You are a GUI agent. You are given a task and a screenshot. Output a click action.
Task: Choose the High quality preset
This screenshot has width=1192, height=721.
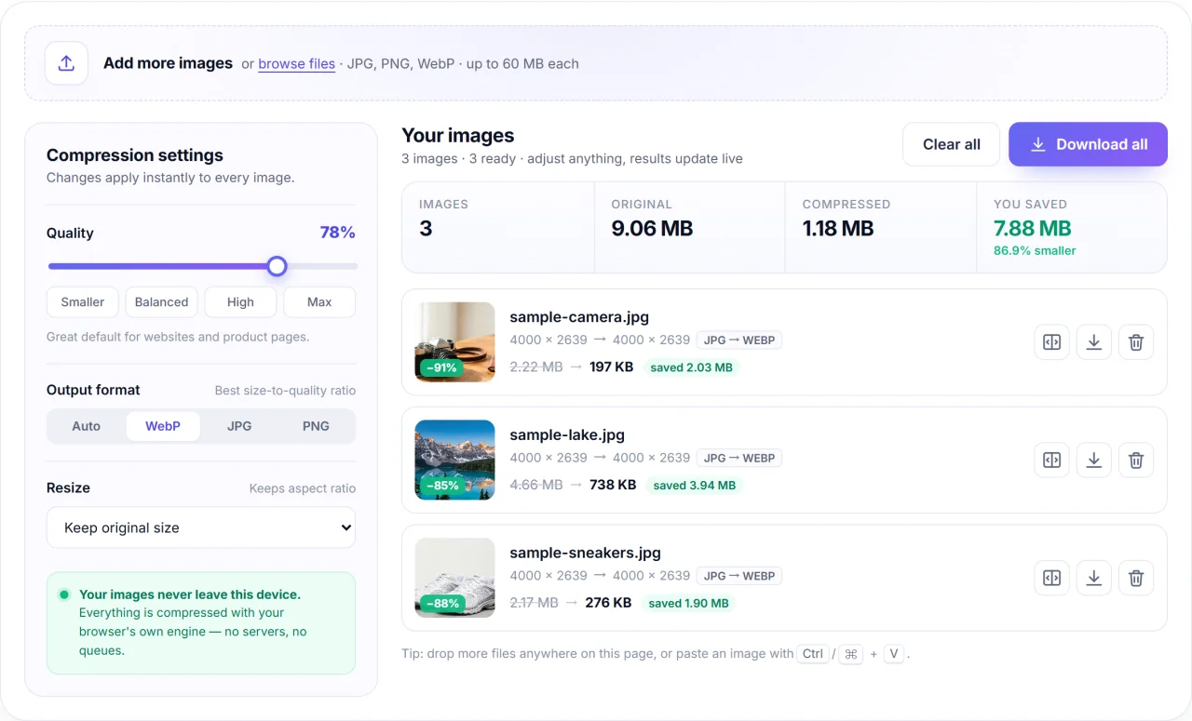pyautogui.click(x=240, y=302)
